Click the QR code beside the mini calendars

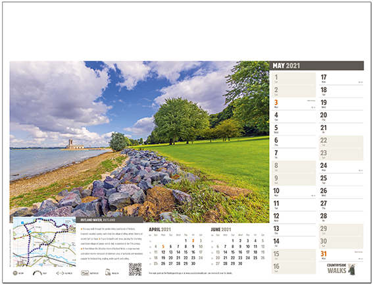tap(135, 269)
